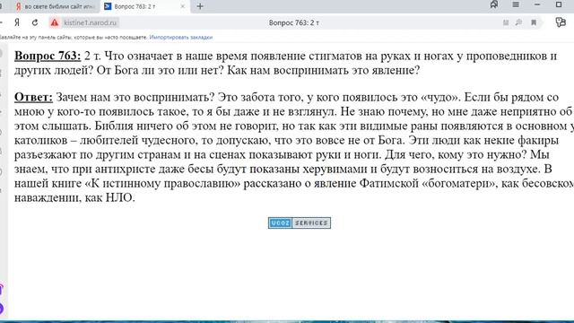Go to Yandex home via Я button
This screenshot has height=323, width=574.
[17, 22]
